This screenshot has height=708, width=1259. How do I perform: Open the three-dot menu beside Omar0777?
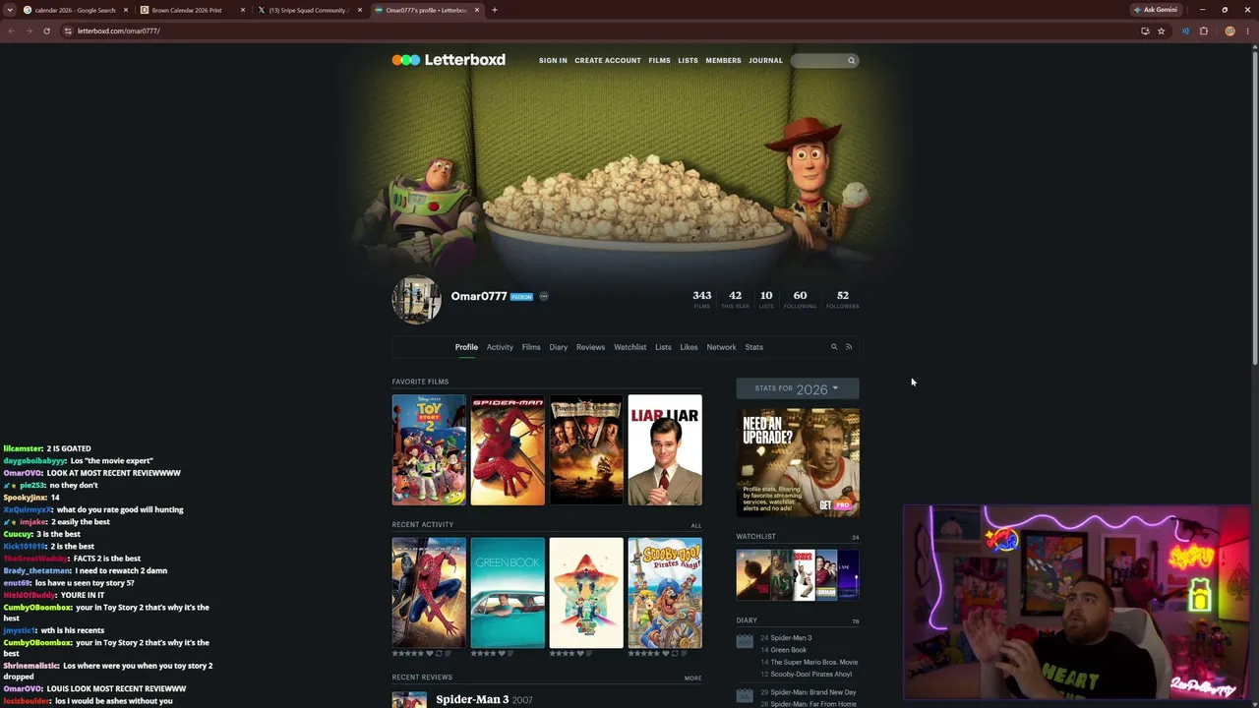(x=543, y=296)
